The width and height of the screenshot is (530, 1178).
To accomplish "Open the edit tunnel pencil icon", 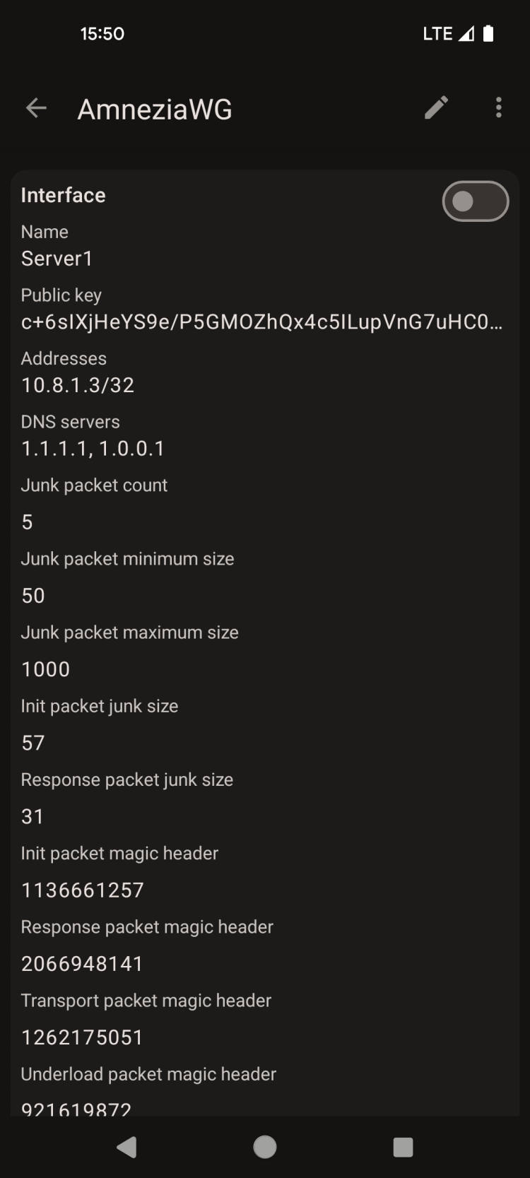I will [x=436, y=108].
